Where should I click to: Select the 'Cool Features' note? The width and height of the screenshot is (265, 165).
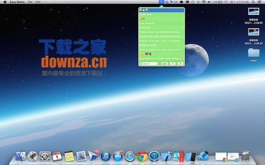[161, 23]
